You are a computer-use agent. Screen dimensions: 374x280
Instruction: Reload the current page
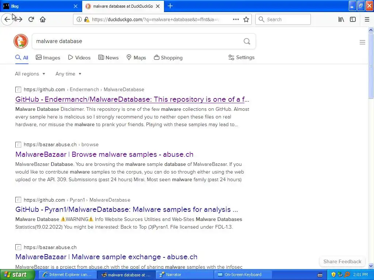click(31, 19)
